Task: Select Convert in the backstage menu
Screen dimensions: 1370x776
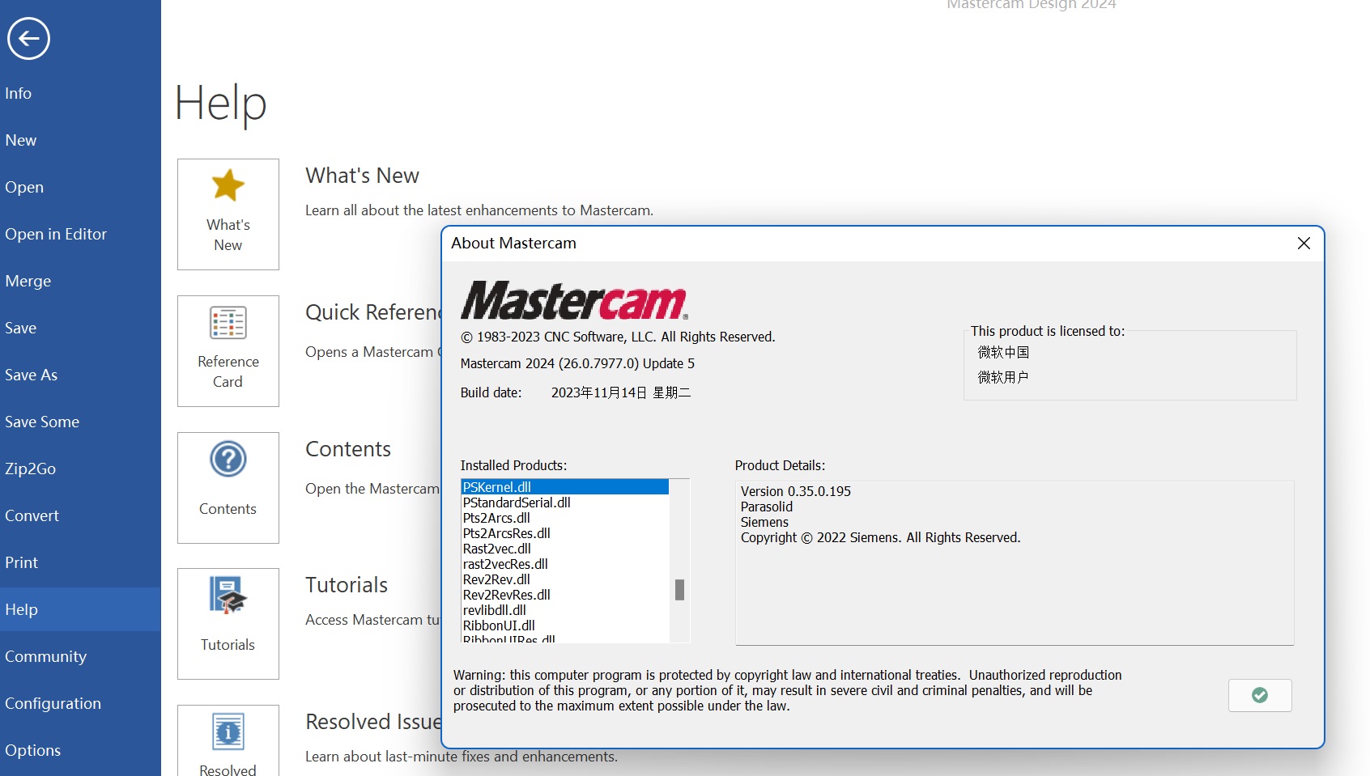Action: coord(81,515)
